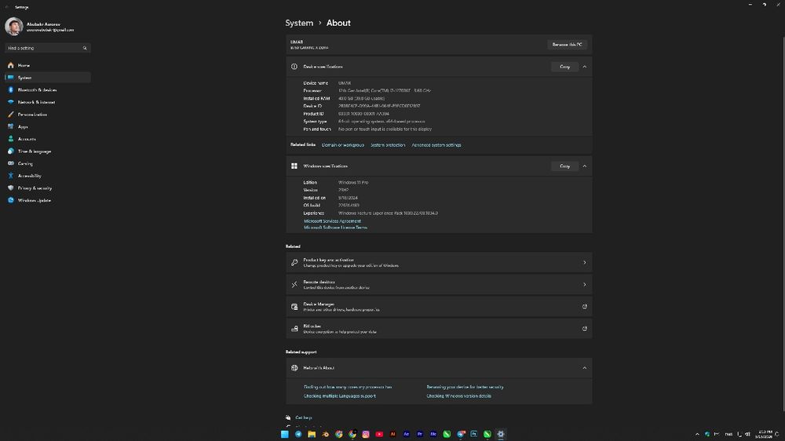
Task: Open the Home settings page
Action: tap(24, 65)
